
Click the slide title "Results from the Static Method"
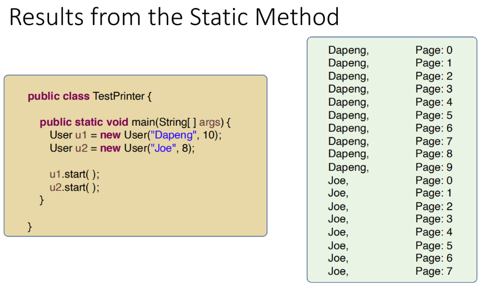pyautogui.click(x=174, y=17)
